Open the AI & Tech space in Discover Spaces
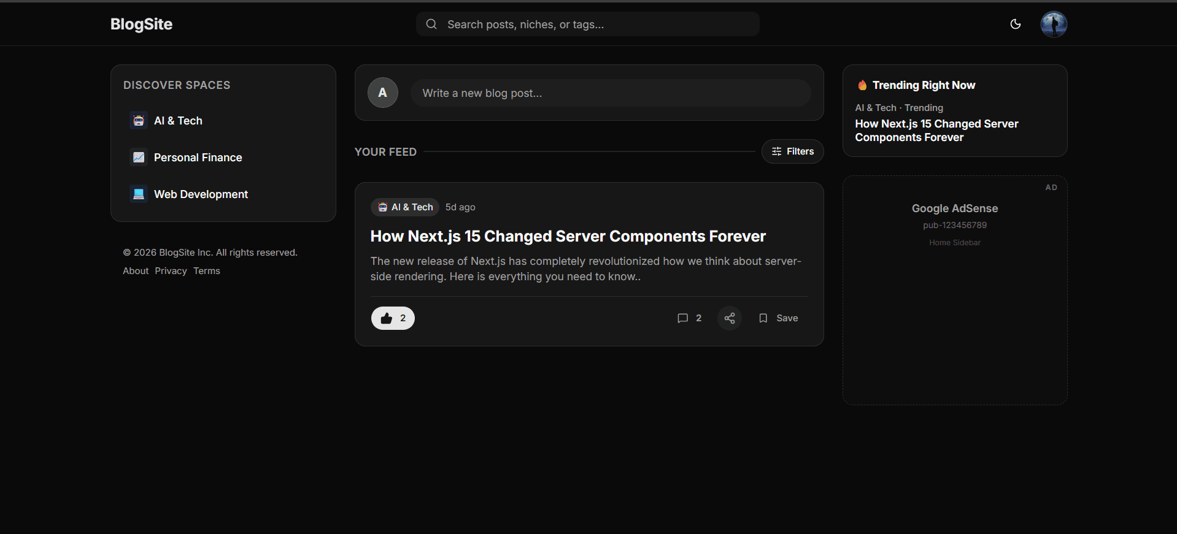The height and width of the screenshot is (534, 1177). (x=223, y=121)
